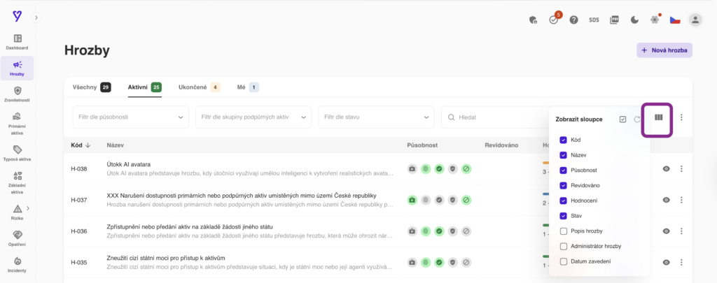Open the user profile avatar

click(x=695, y=20)
